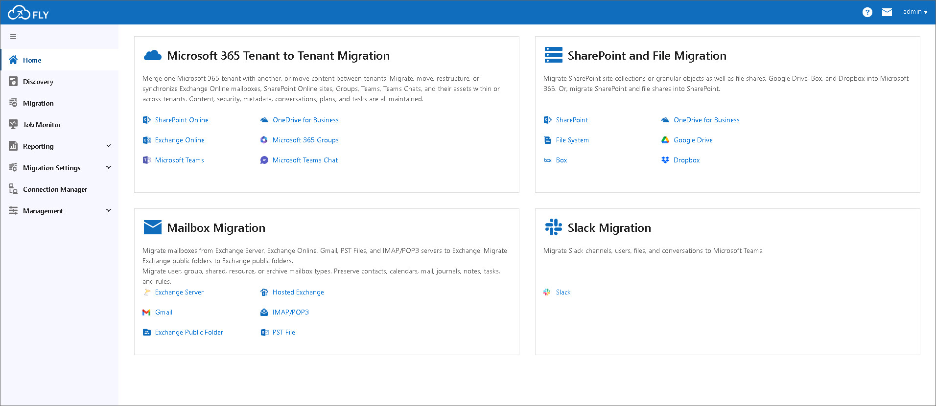The height and width of the screenshot is (406, 936).
Task: Click the small Slack link icon
Action: click(x=547, y=292)
